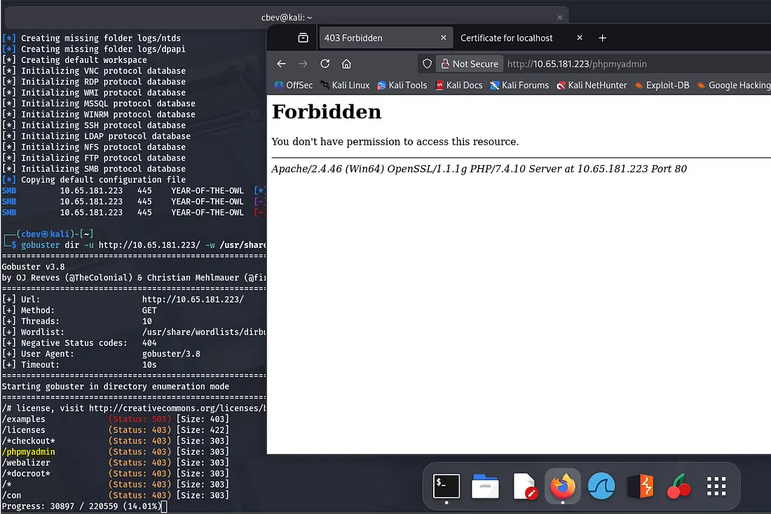Open the text editor dock icon

524,486
